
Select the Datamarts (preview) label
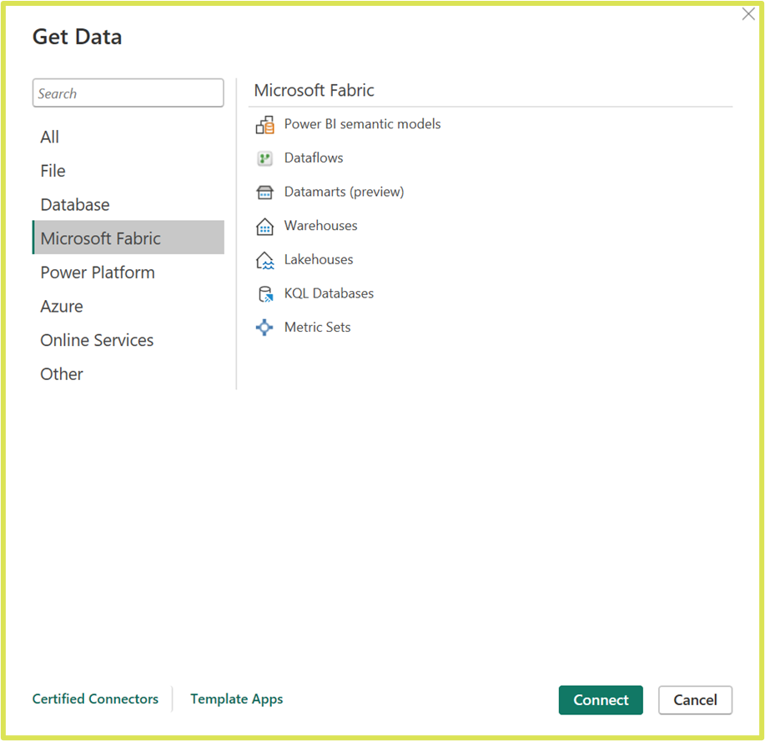344,192
